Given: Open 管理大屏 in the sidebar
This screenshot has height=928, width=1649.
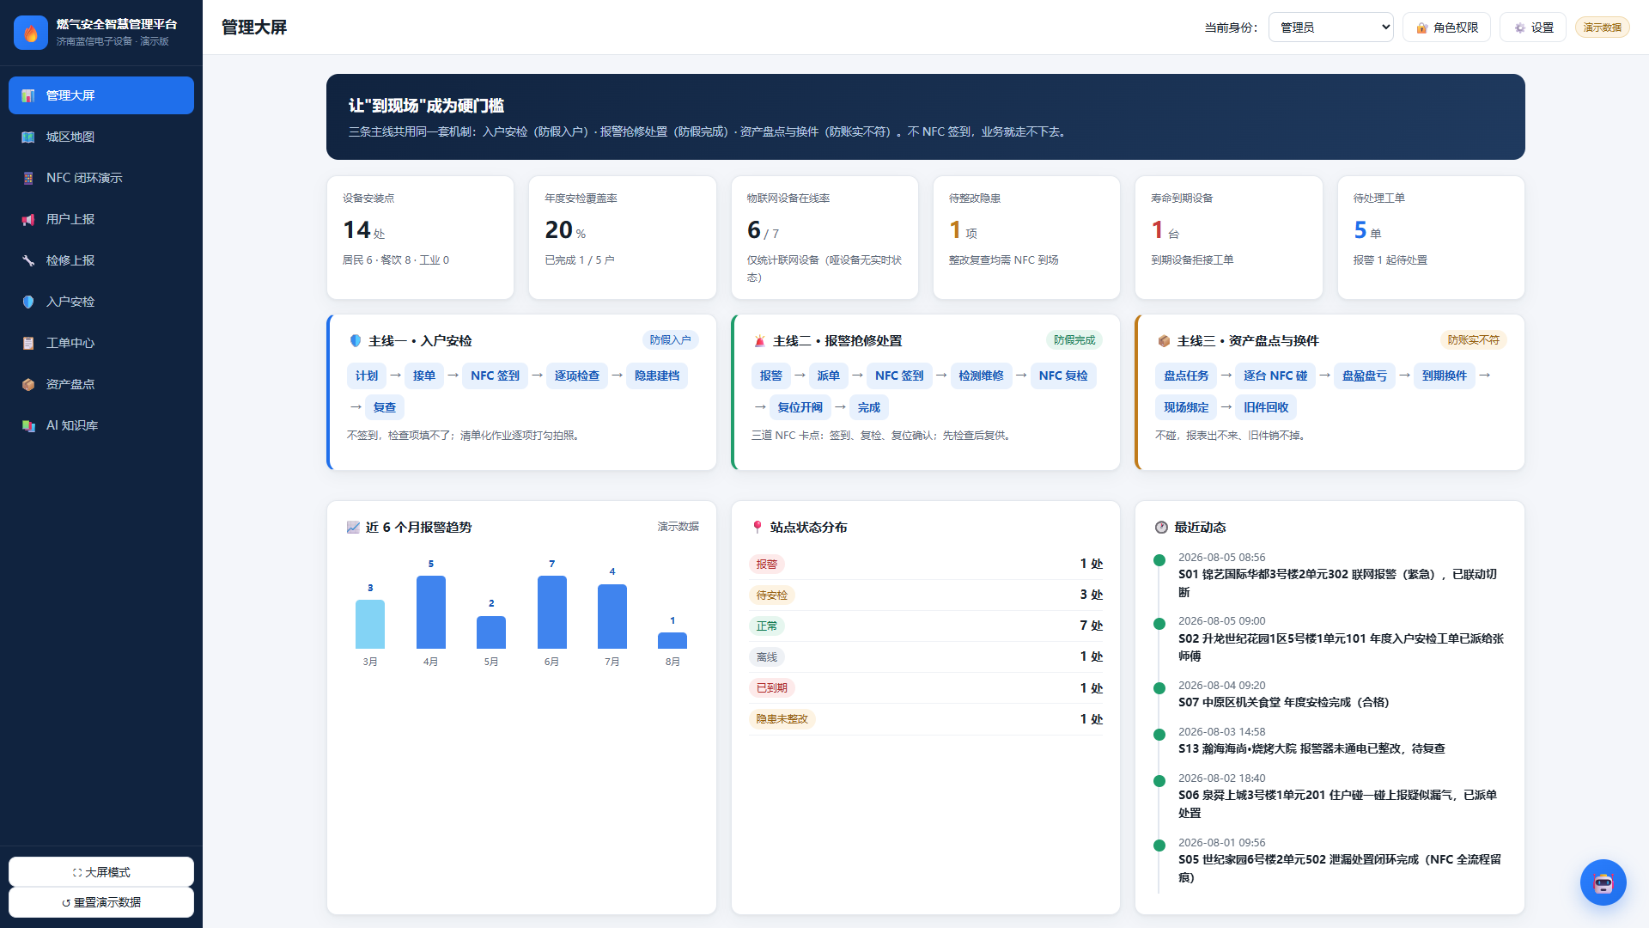Looking at the screenshot, I should [101, 95].
